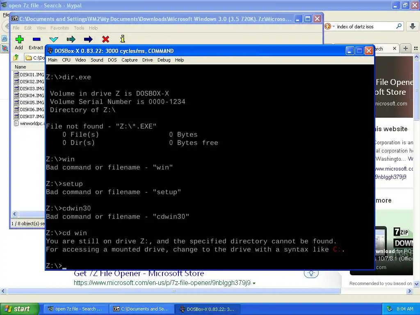Click the up-folder icon in 7-Zip
Screen dimensions: 420x315
point(16,57)
